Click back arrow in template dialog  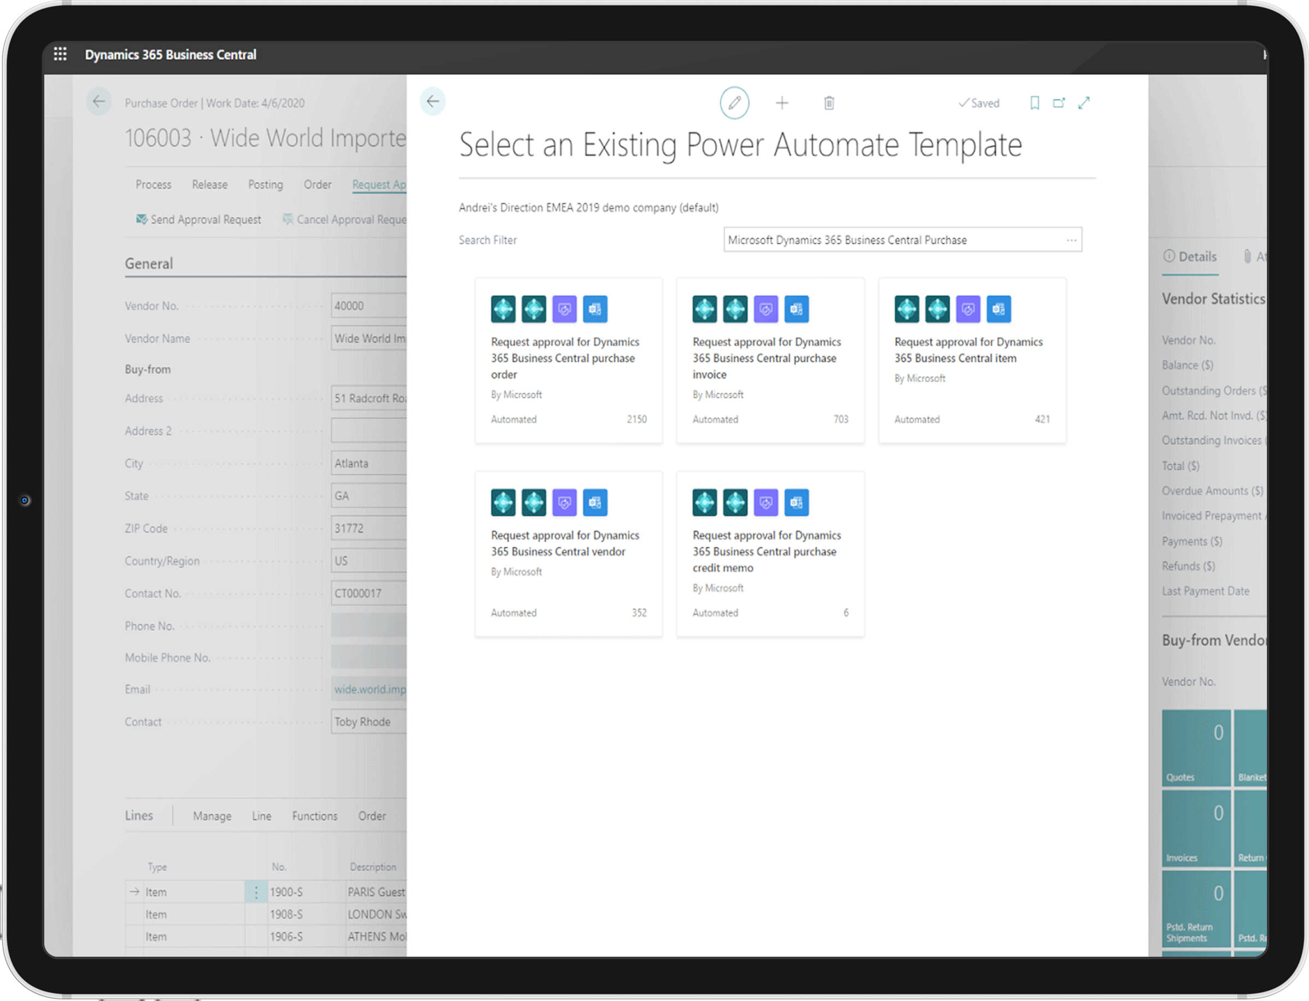pos(433,102)
